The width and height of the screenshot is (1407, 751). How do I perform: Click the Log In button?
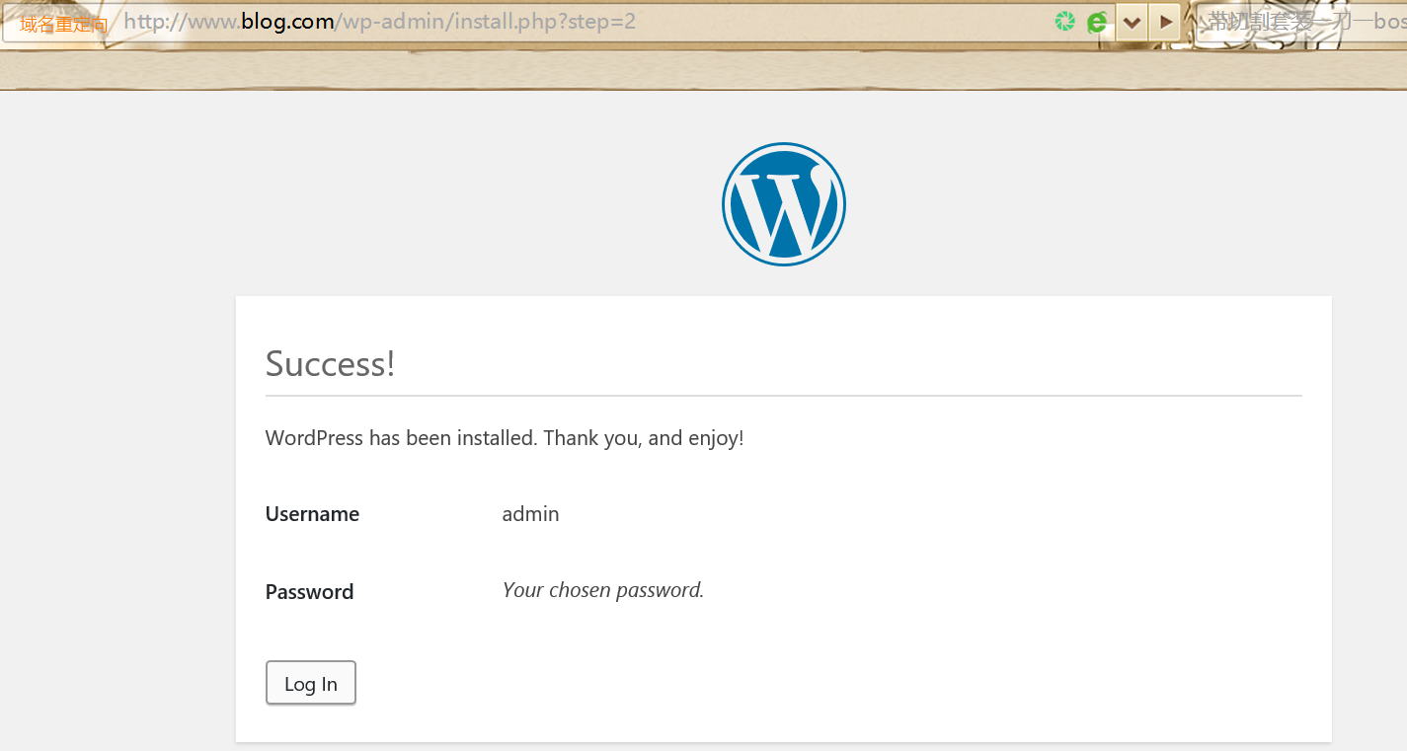[310, 684]
